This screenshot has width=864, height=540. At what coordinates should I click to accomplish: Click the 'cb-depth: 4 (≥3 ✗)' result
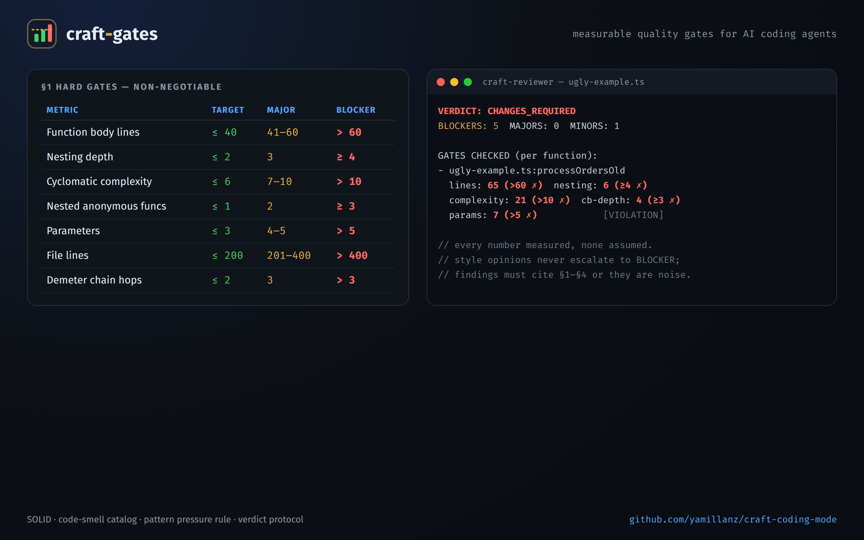631,200
